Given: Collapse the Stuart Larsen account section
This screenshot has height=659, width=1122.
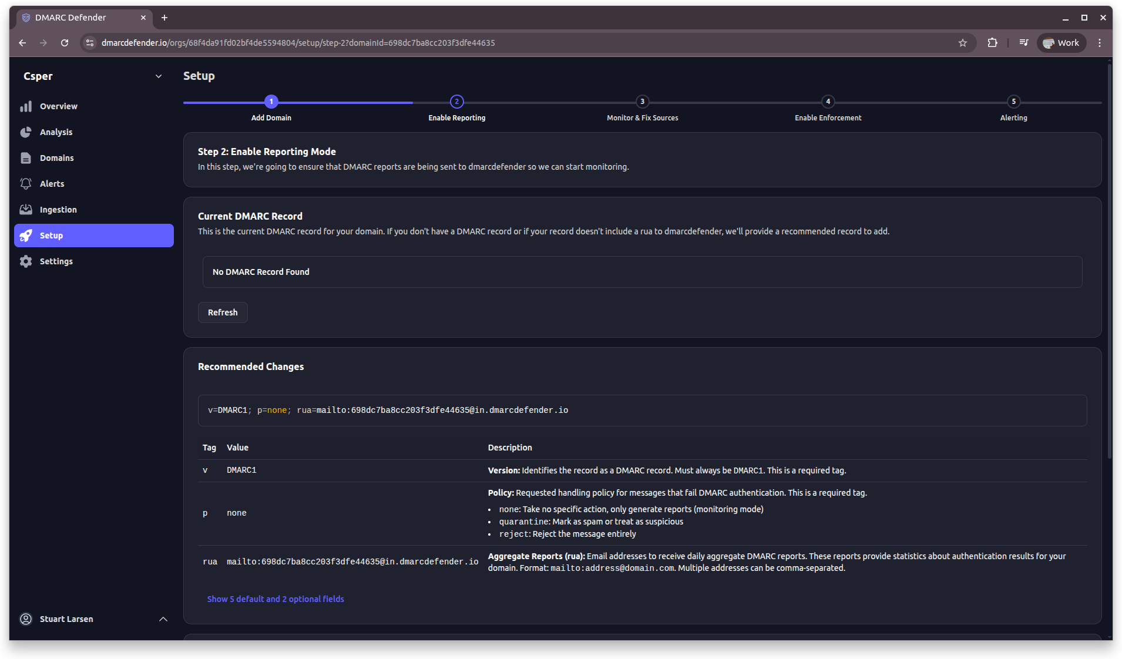Looking at the screenshot, I should point(163,619).
